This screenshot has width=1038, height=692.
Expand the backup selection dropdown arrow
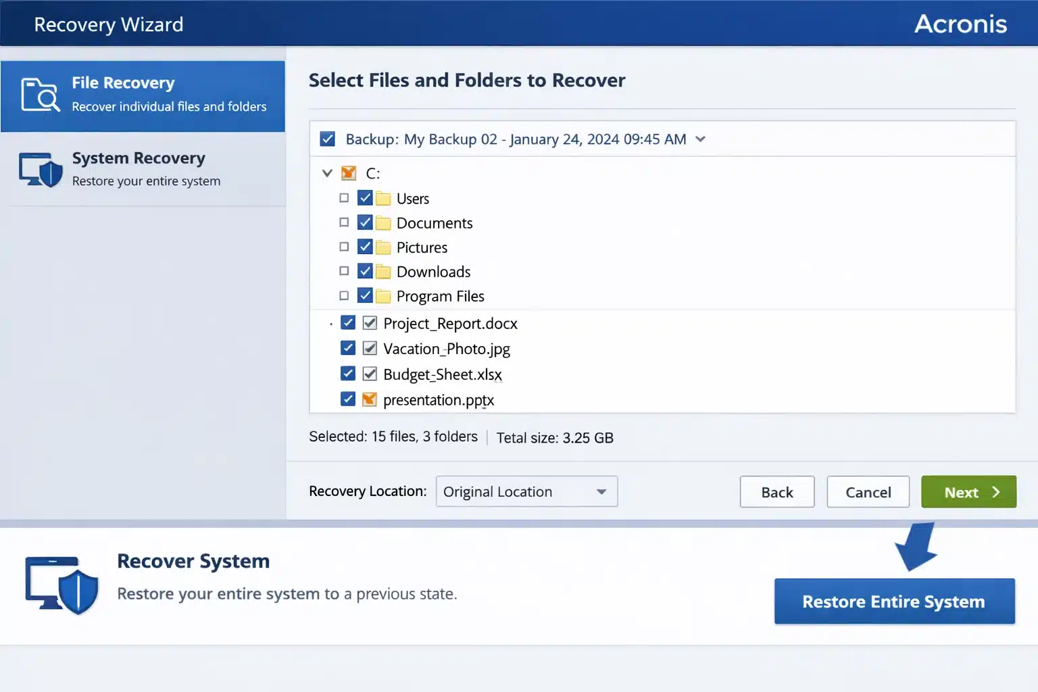(700, 139)
